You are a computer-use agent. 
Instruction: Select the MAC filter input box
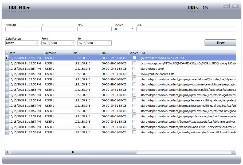(94, 29)
